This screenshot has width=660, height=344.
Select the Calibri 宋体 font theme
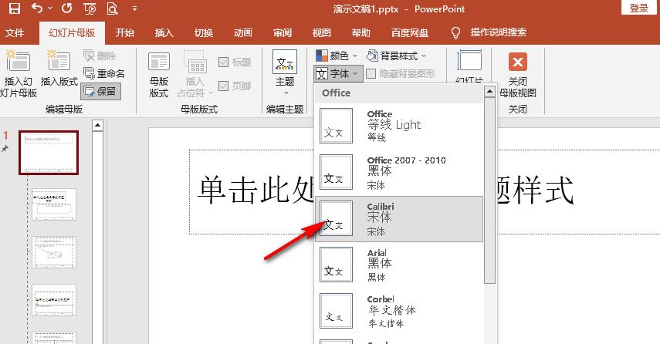tap(399, 219)
